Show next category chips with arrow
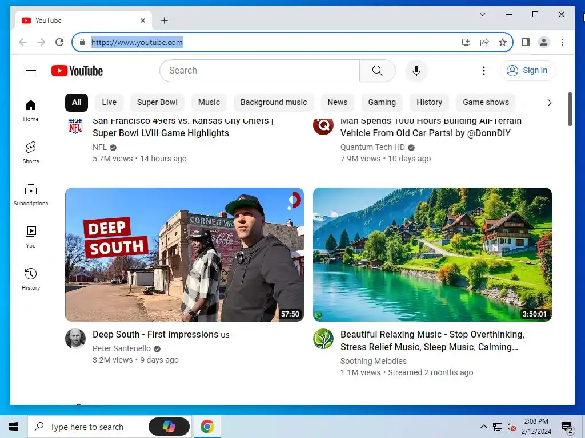 (x=549, y=103)
